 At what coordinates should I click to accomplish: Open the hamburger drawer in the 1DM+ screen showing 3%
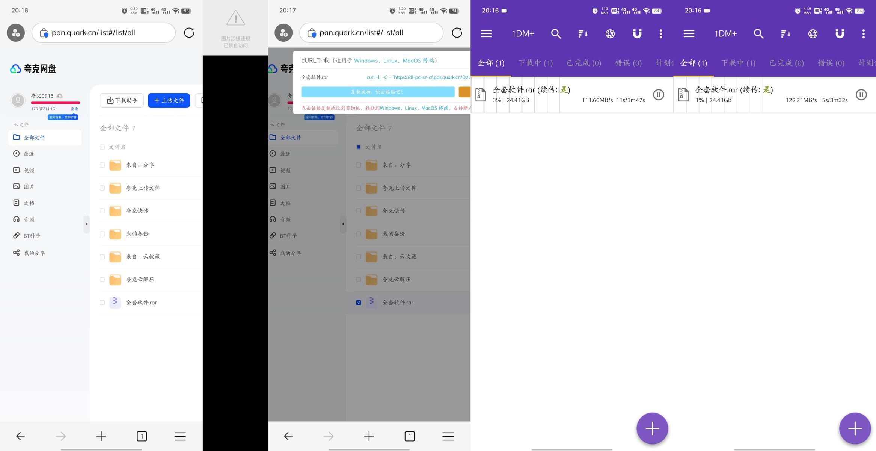pos(486,34)
